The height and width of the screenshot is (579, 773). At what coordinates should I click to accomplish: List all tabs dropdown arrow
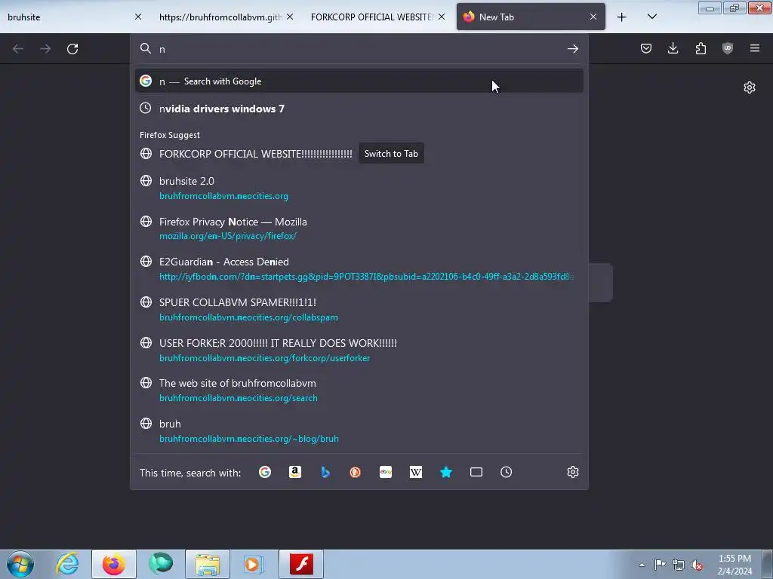point(651,17)
